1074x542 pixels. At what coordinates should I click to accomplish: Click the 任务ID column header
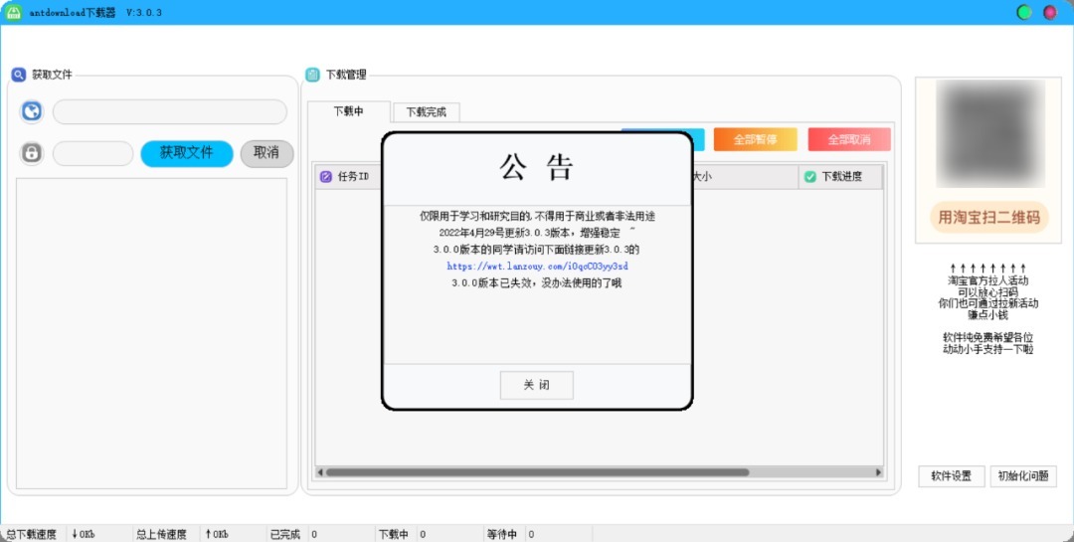352,177
